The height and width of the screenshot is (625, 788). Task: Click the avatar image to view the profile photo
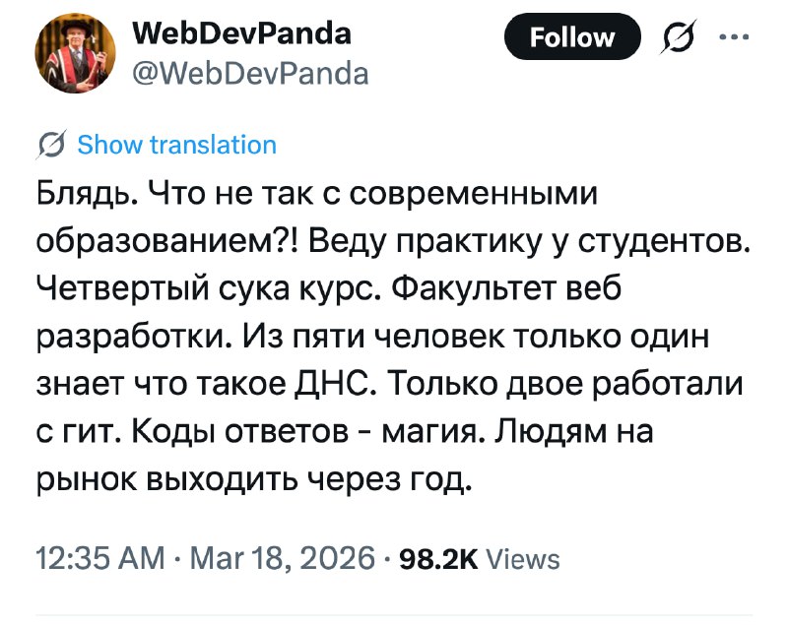click(76, 54)
